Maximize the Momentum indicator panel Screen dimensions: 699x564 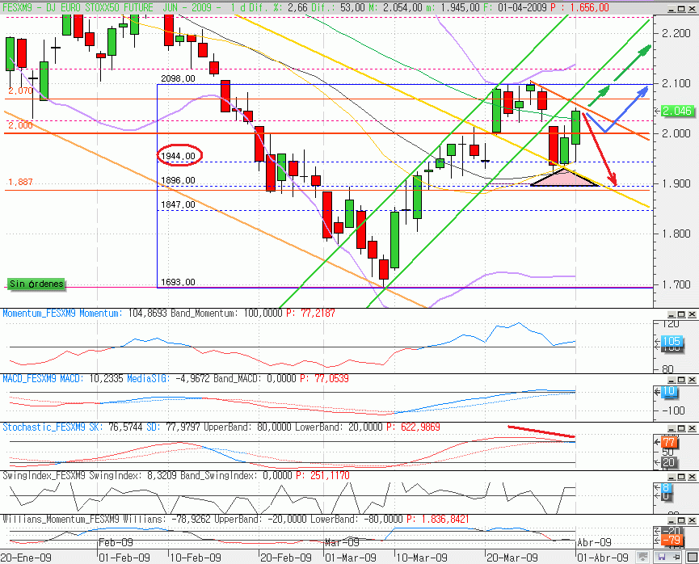(681, 314)
